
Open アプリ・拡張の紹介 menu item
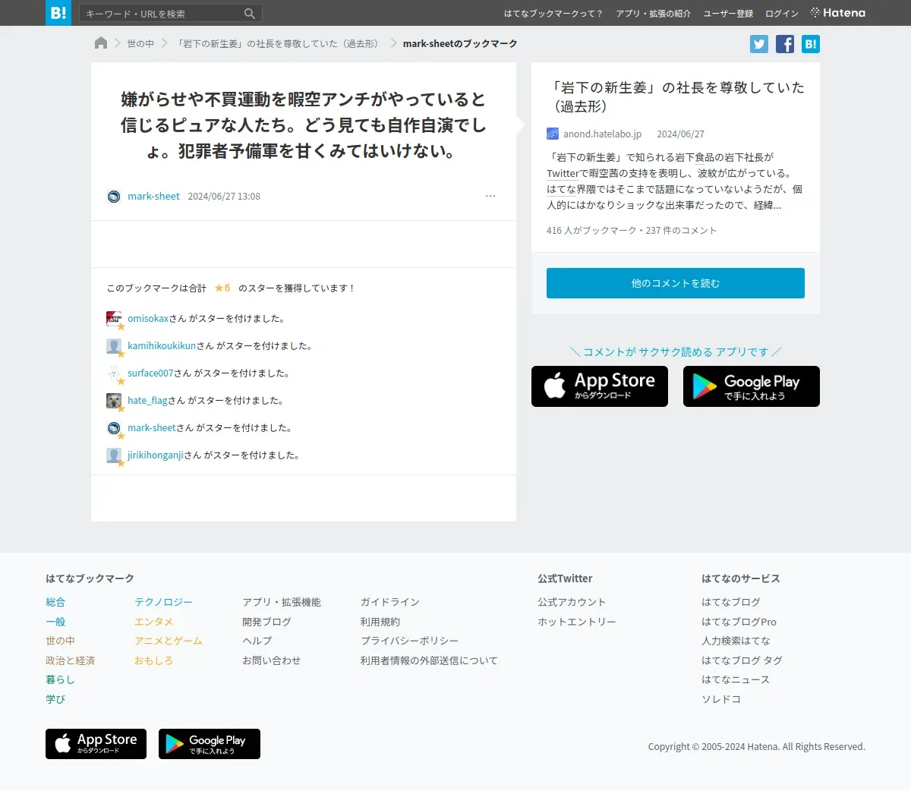point(654,14)
